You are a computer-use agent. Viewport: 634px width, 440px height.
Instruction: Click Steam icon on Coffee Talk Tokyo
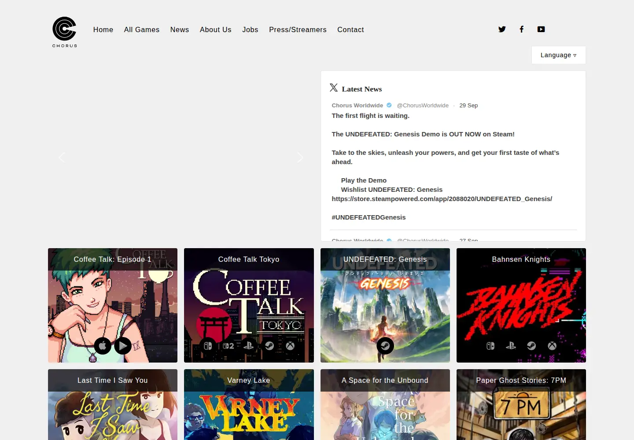point(269,346)
